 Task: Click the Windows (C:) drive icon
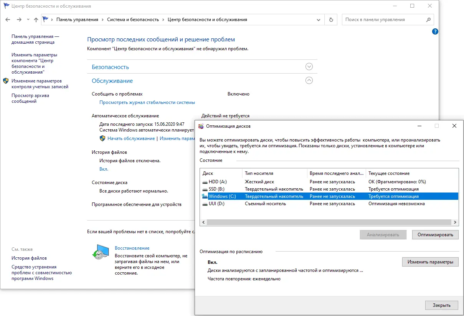(x=205, y=196)
